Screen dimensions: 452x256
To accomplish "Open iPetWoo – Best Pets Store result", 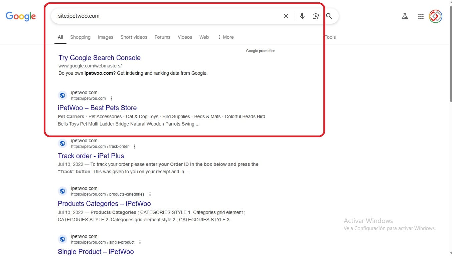I will point(97,108).
